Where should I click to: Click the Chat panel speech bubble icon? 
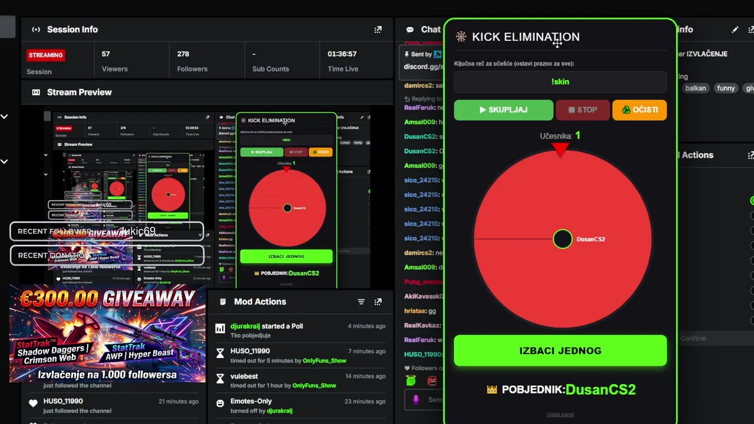point(410,29)
